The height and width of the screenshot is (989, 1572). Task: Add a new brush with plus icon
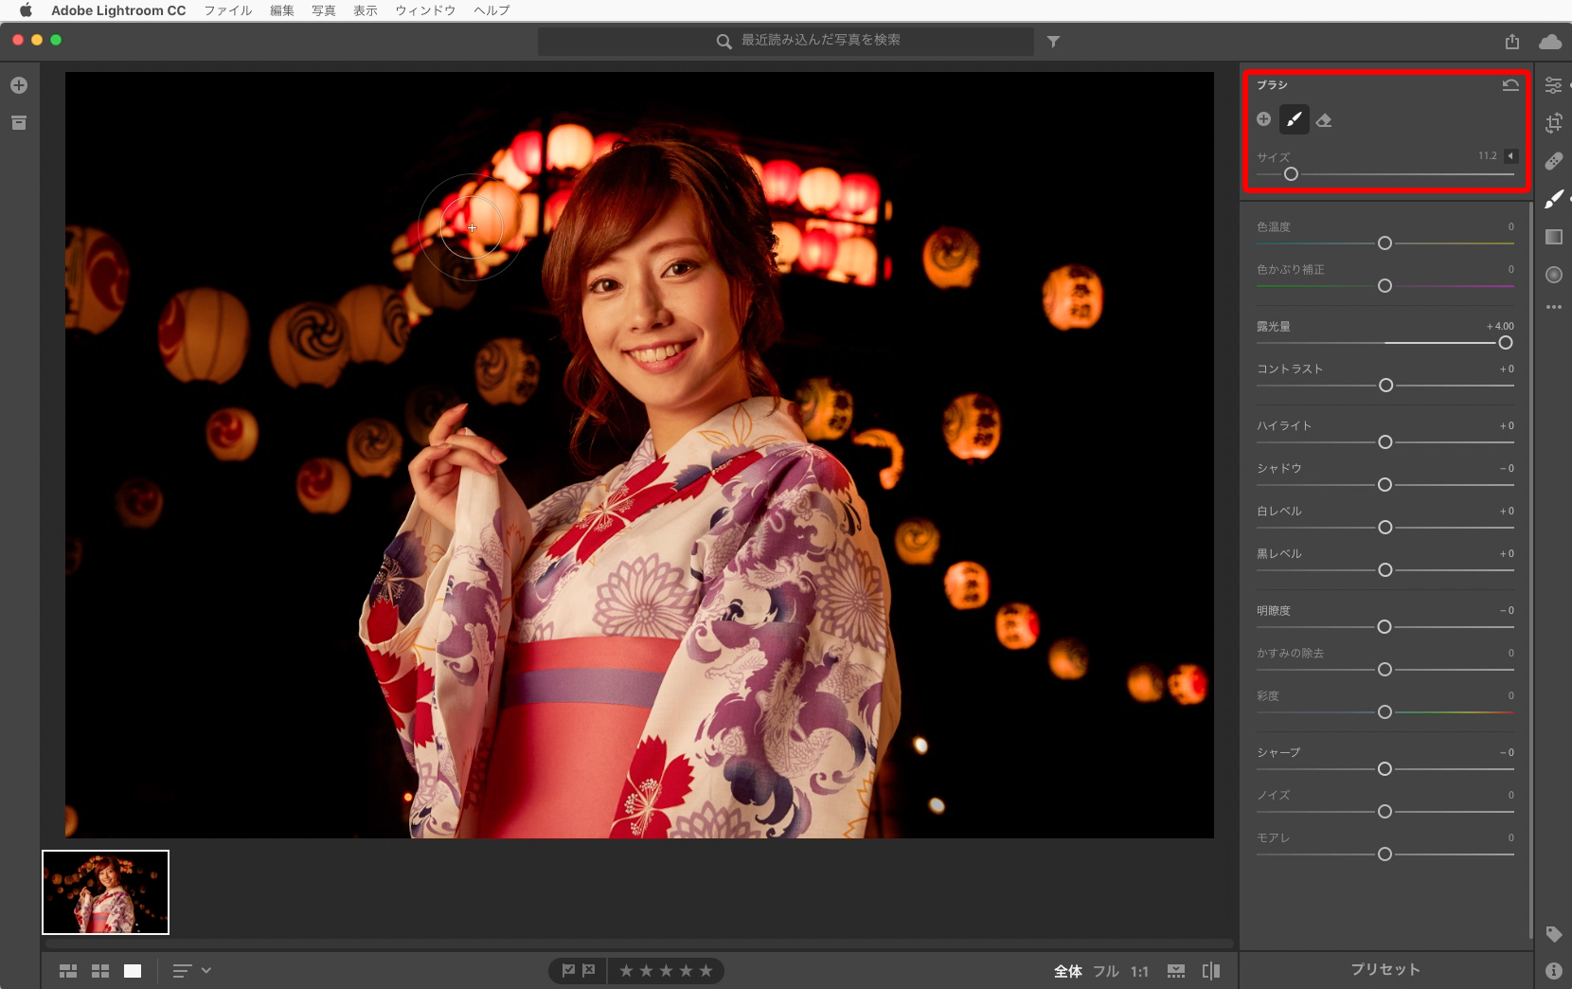tap(1264, 119)
